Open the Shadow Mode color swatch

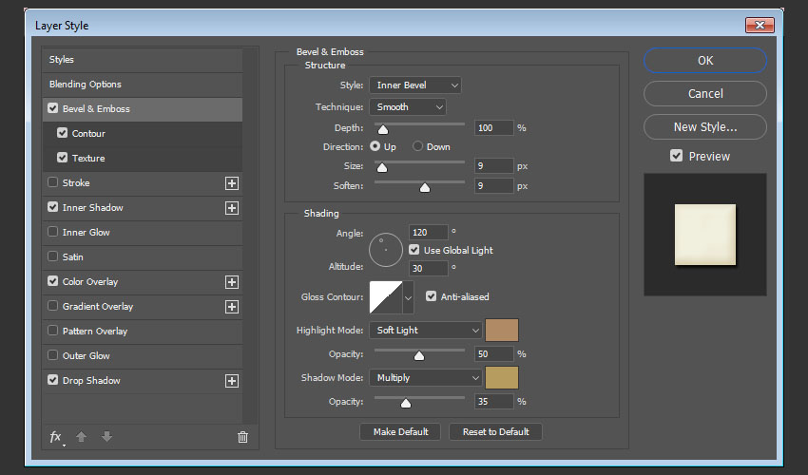coord(502,378)
